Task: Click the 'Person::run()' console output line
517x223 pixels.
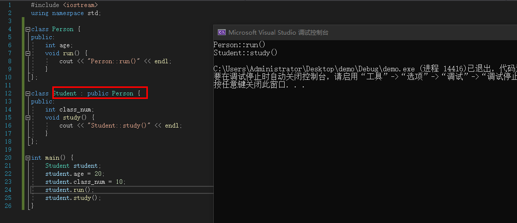Action: pos(239,45)
